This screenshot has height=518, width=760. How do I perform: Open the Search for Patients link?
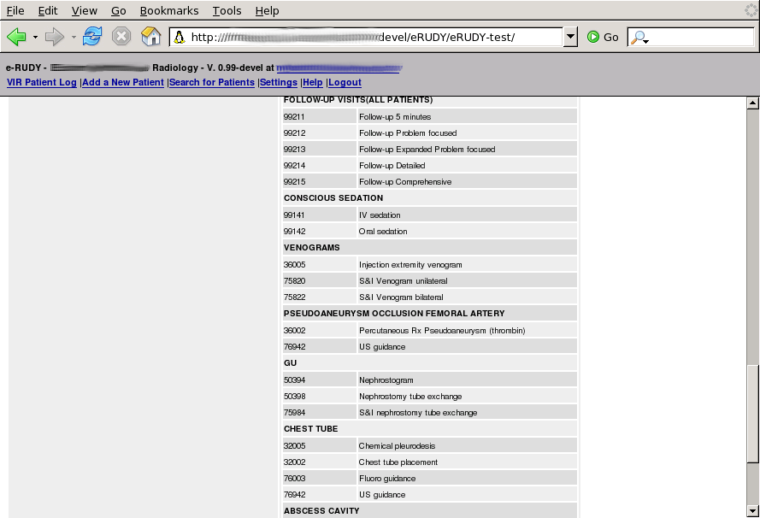[x=212, y=82]
